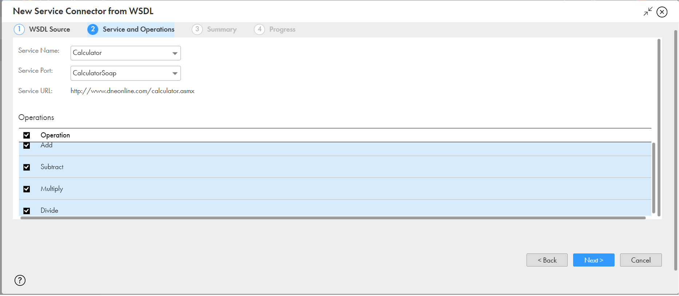Go to the Summary step tab
Viewport: 679px width, 296px height.
(214, 29)
